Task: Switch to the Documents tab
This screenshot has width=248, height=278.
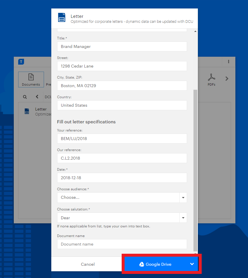Action: point(31,80)
